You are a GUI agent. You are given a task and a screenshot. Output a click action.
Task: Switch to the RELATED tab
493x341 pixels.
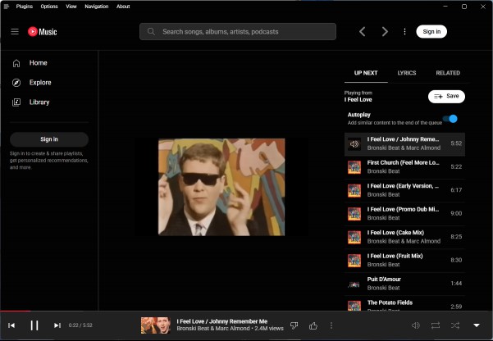448,73
